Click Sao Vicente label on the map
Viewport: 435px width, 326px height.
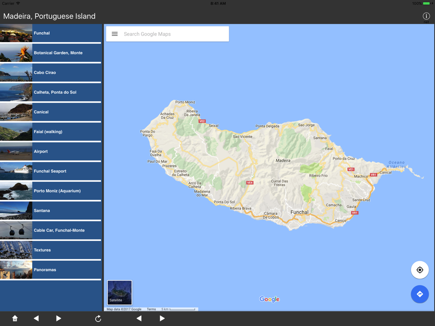(242, 136)
